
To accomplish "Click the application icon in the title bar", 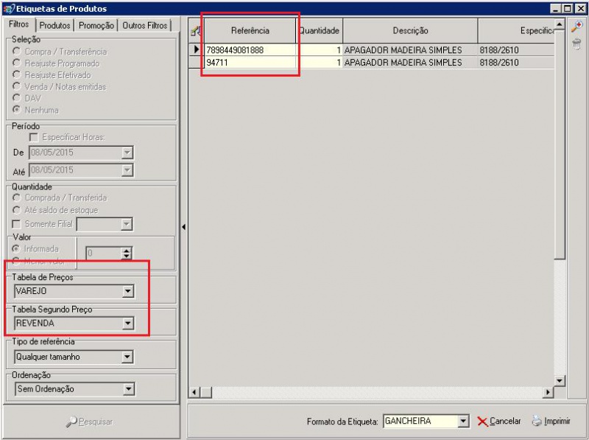I will tap(8, 8).
